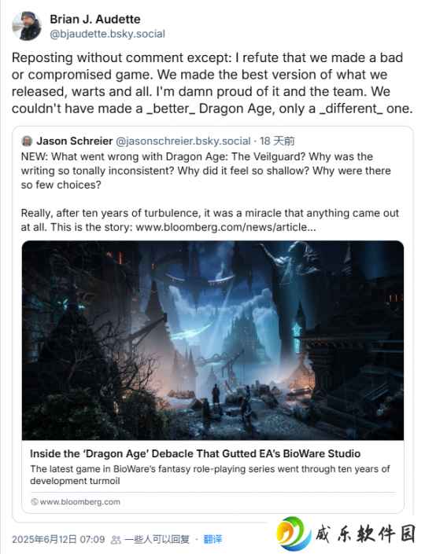
Task: Click the 一些人可以回复 reply restriction label
Action: click(157, 540)
